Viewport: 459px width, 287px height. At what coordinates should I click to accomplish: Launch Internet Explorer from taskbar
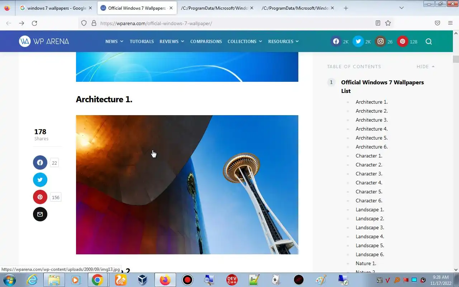(32, 279)
